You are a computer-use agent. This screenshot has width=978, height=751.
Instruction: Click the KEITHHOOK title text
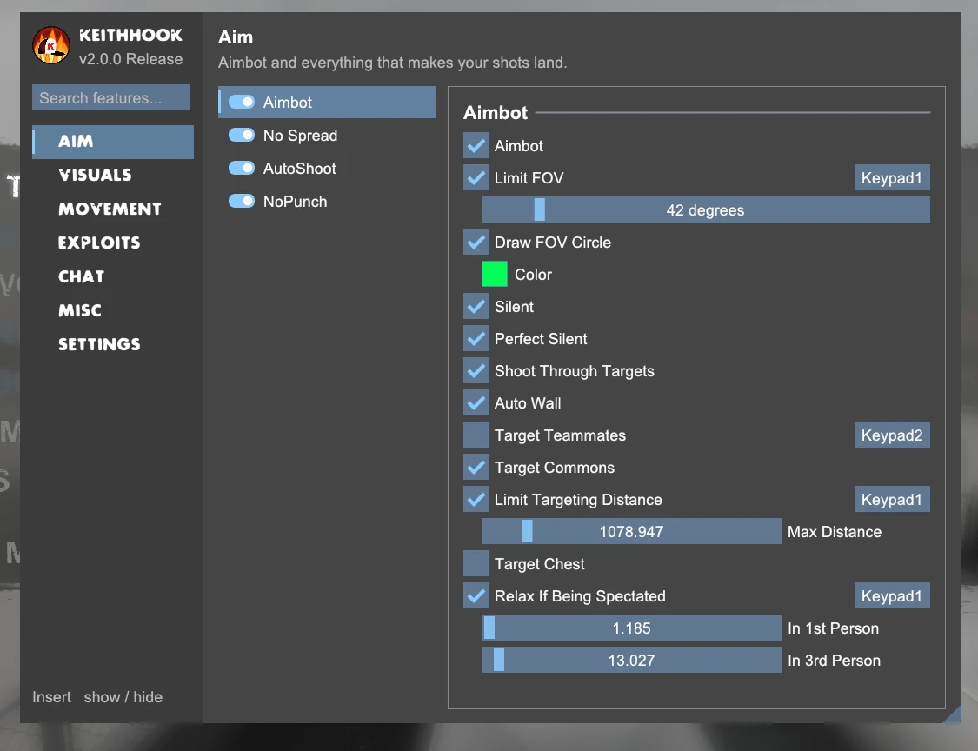tap(131, 35)
